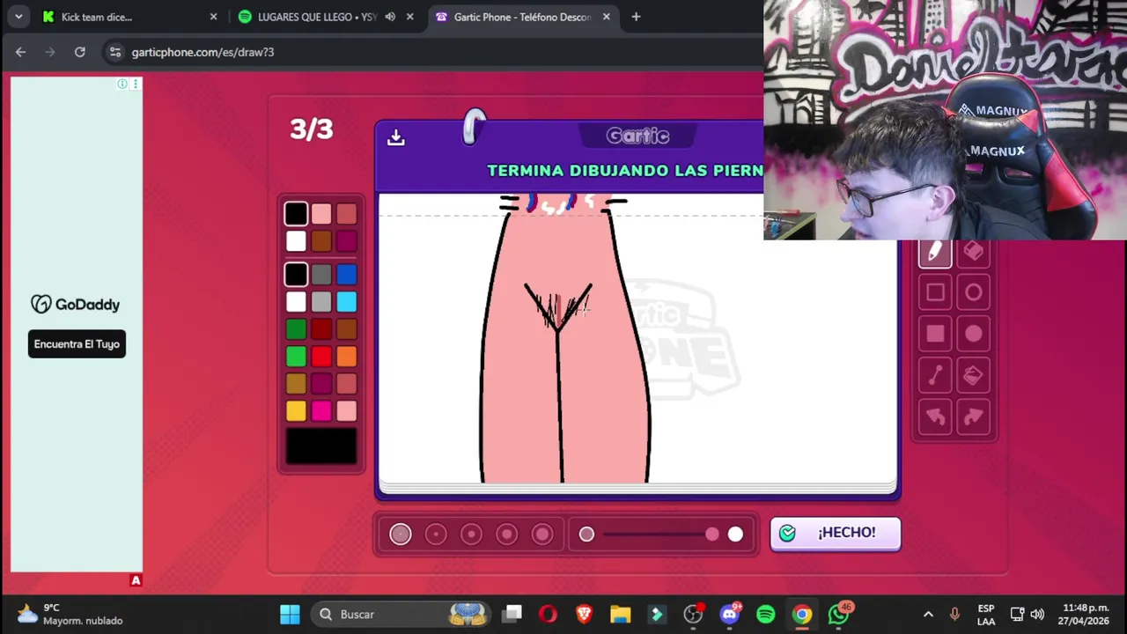This screenshot has height=634, width=1127.
Task: Open the tab search dropdown arrow
Action: click(18, 17)
